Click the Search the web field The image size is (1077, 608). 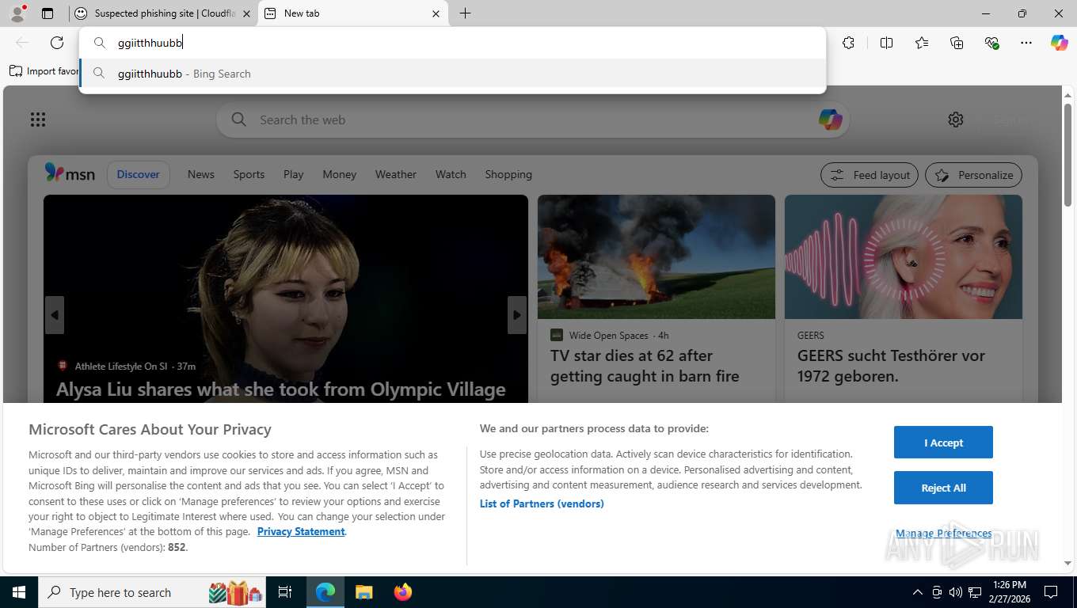pyautogui.click(x=532, y=120)
